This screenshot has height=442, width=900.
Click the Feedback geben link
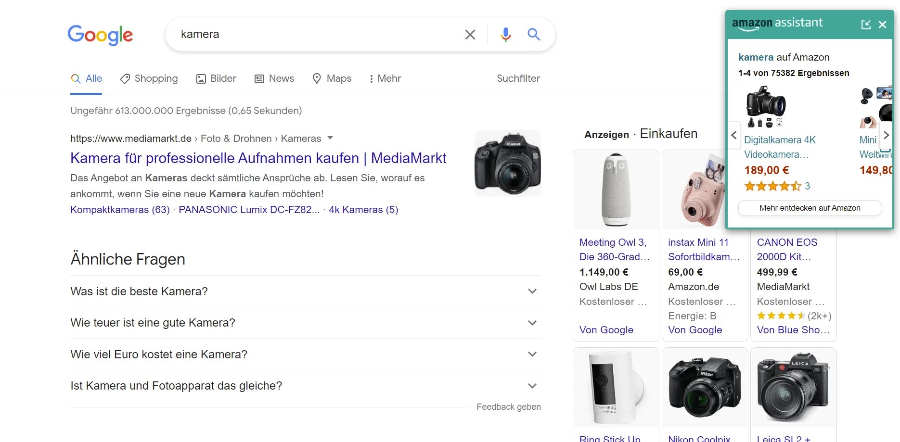[x=508, y=406]
